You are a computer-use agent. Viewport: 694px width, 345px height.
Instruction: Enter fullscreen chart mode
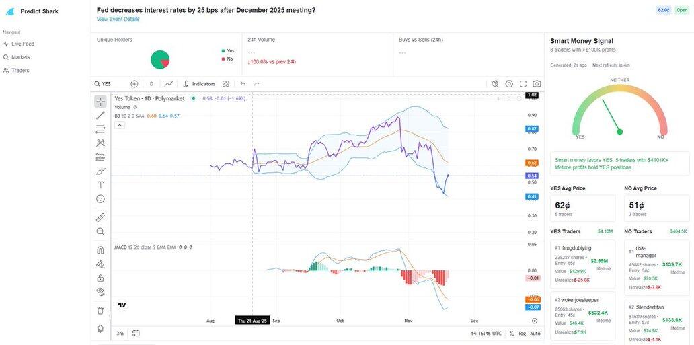click(x=523, y=84)
